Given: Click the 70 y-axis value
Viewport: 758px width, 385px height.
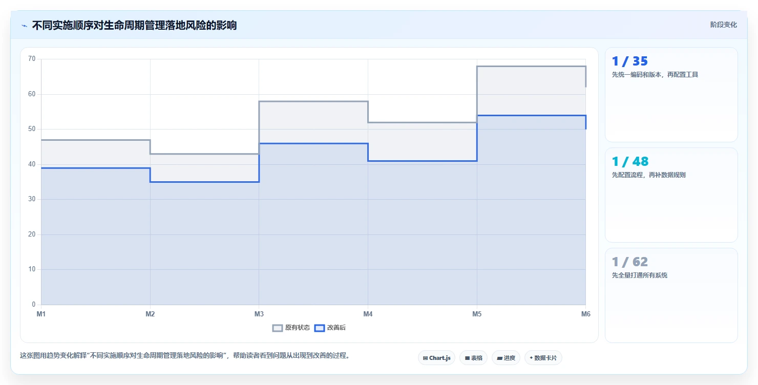Looking at the screenshot, I should pyautogui.click(x=32, y=59).
